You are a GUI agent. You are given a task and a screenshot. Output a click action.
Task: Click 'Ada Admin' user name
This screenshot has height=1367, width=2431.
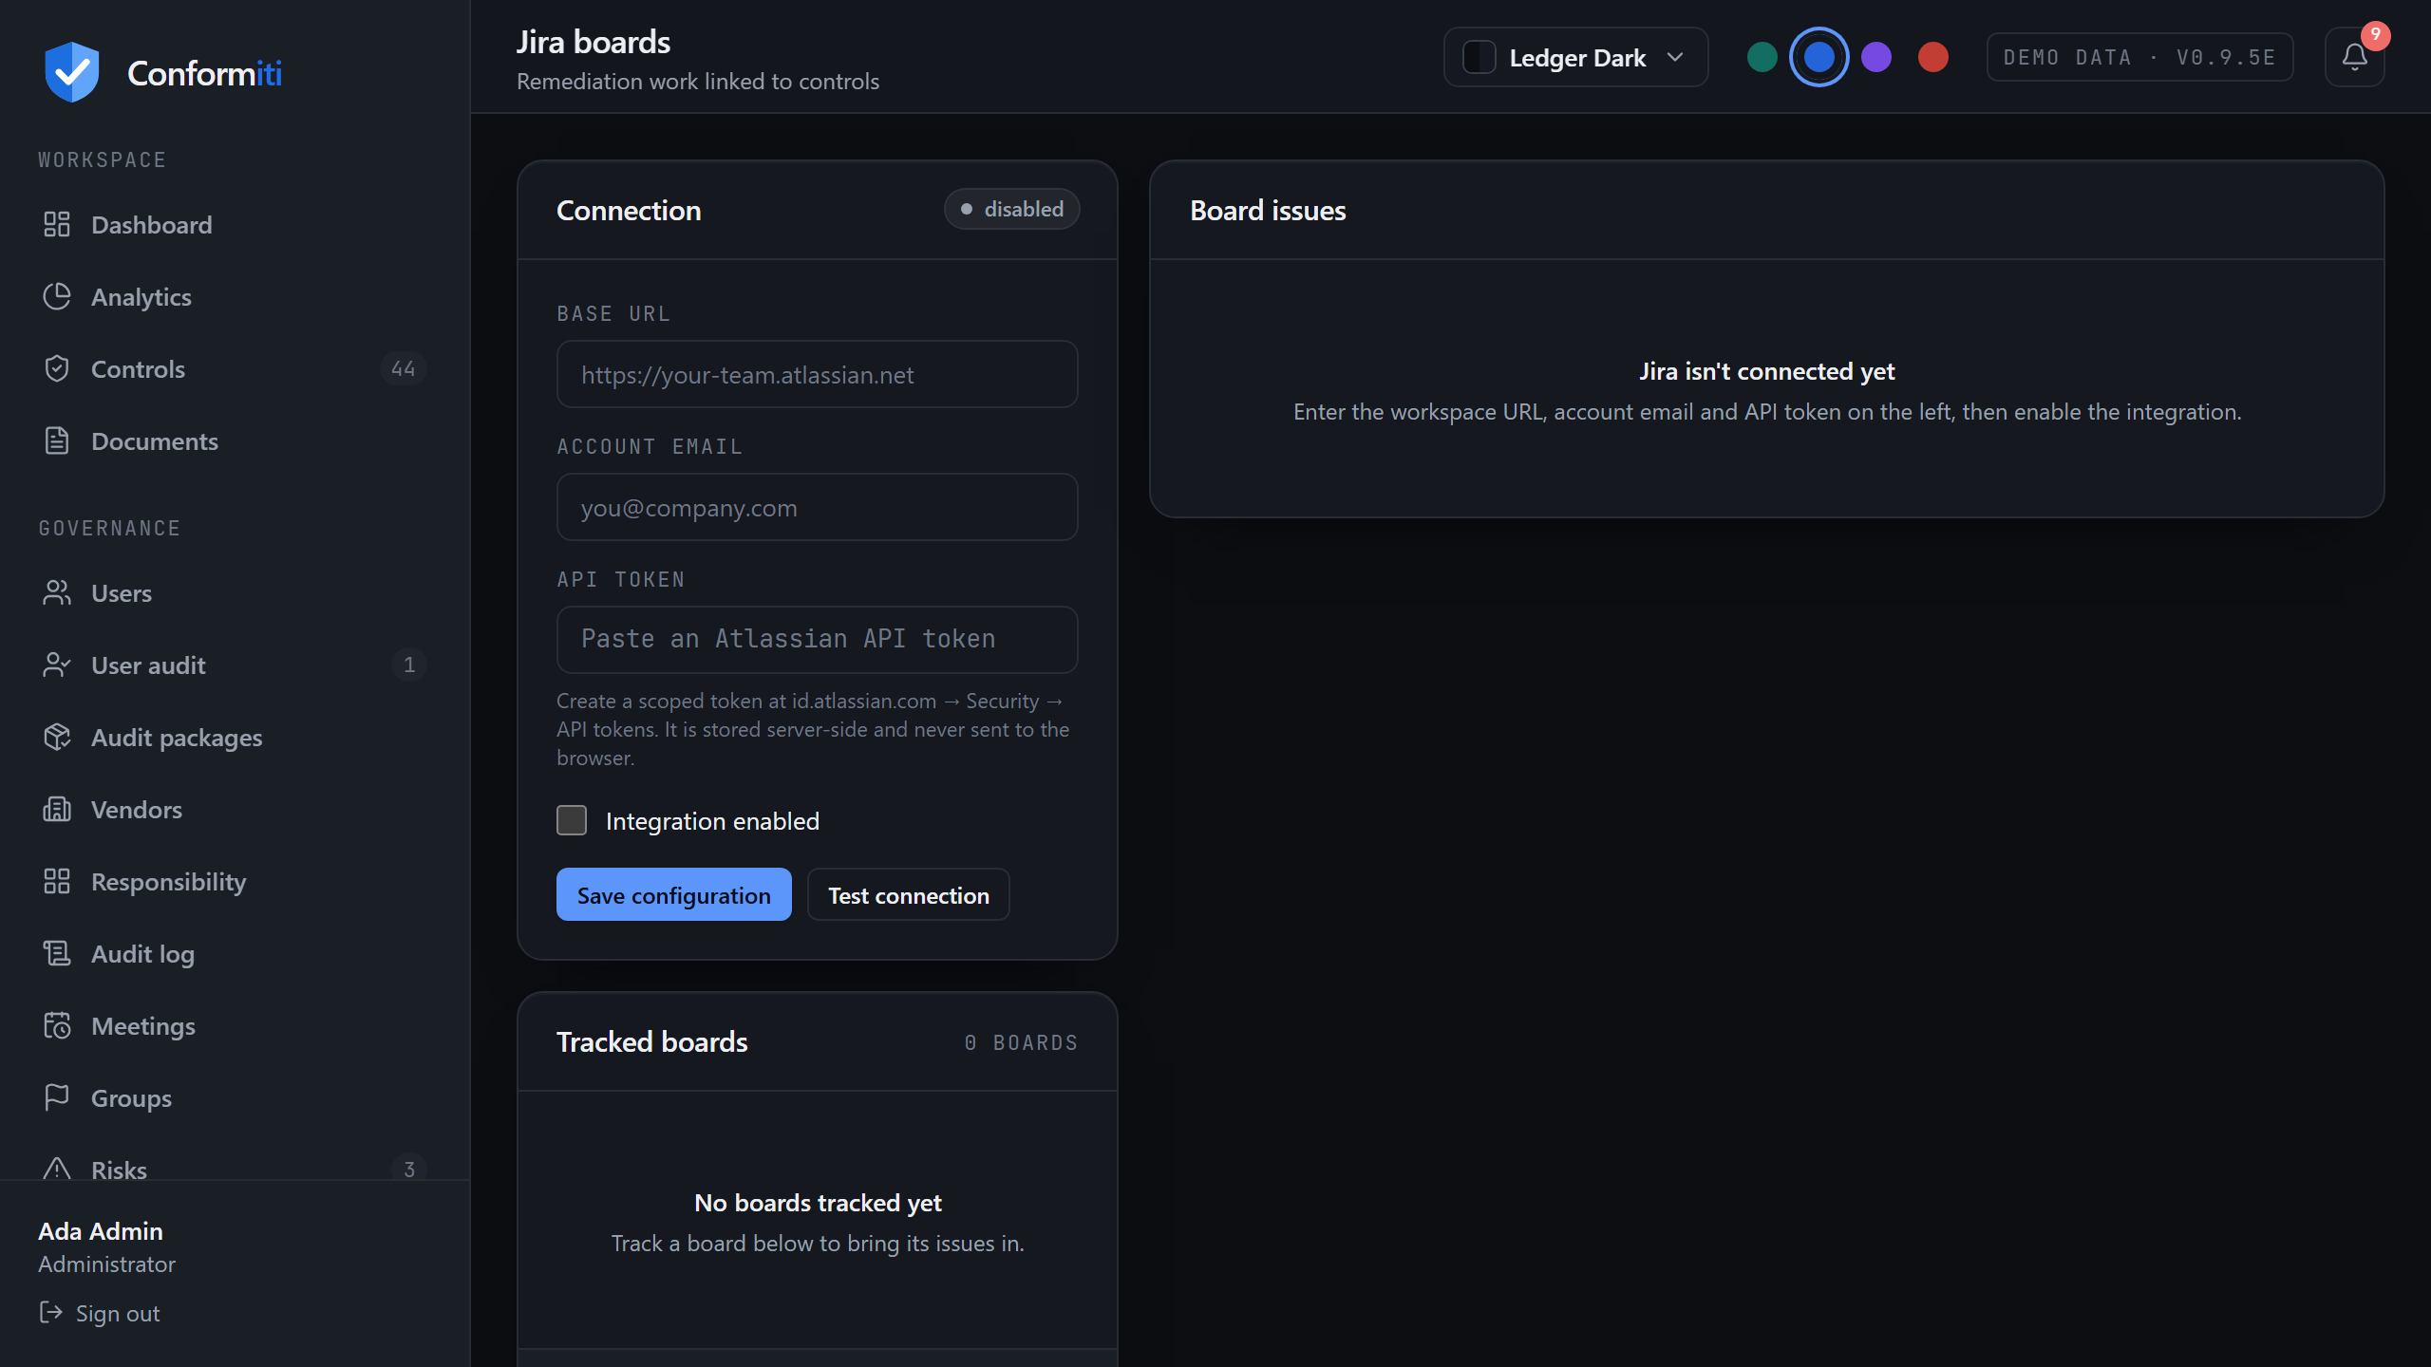click(x=101, y=1231)
